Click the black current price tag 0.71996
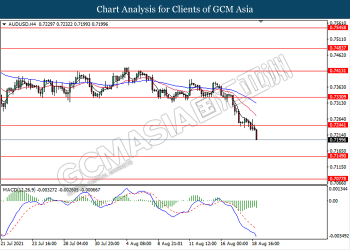350x250 pixels. 338,140
